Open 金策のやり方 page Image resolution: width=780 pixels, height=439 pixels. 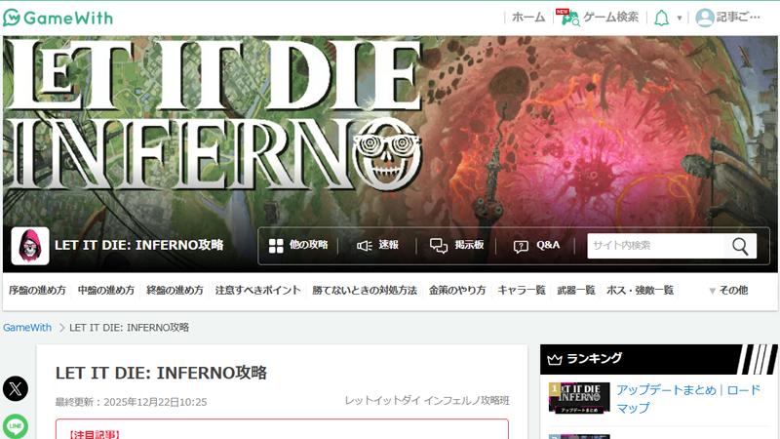coord(457,290)
